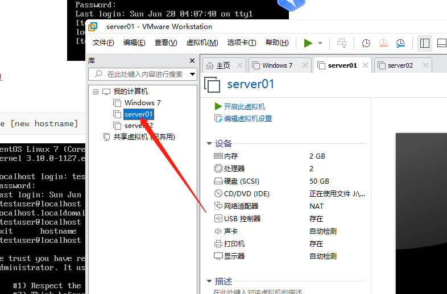447x294 pixels.
Task: Collapse the 描述 section
Action: 209,281
